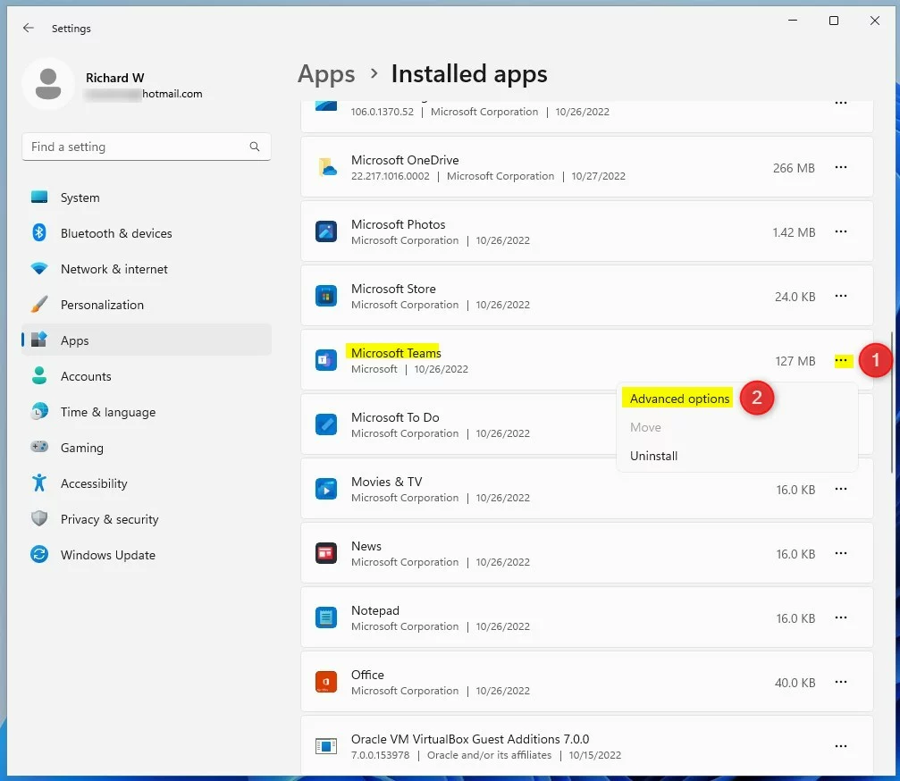Click the Find a setting search box
This screenshot has width=900, height=781.
pos(134,147)
